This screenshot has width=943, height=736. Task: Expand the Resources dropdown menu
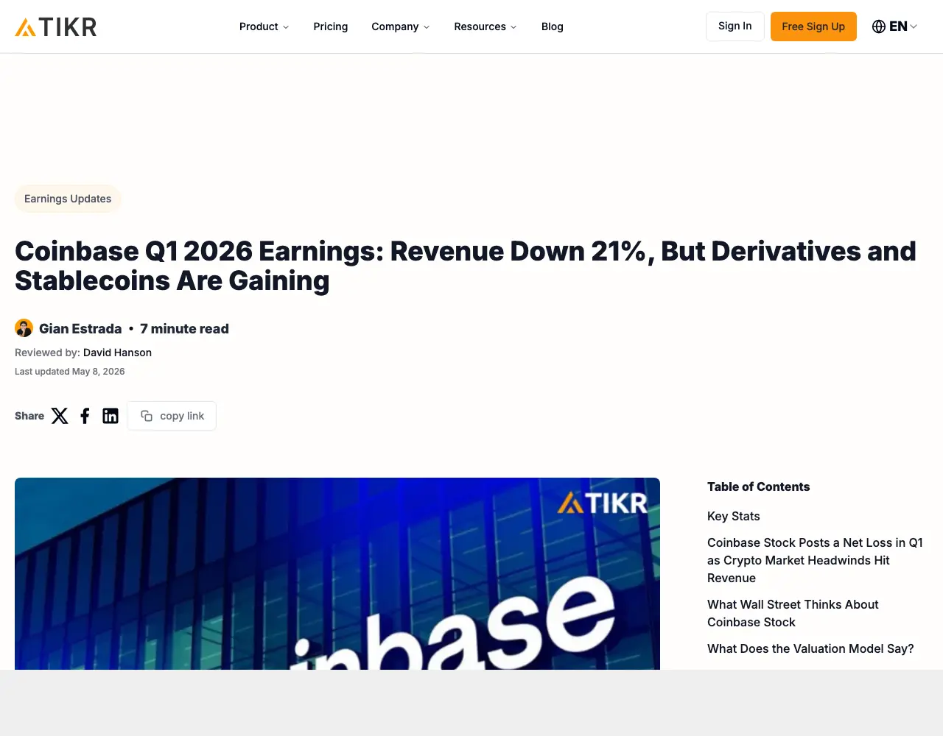coord(485,26)
